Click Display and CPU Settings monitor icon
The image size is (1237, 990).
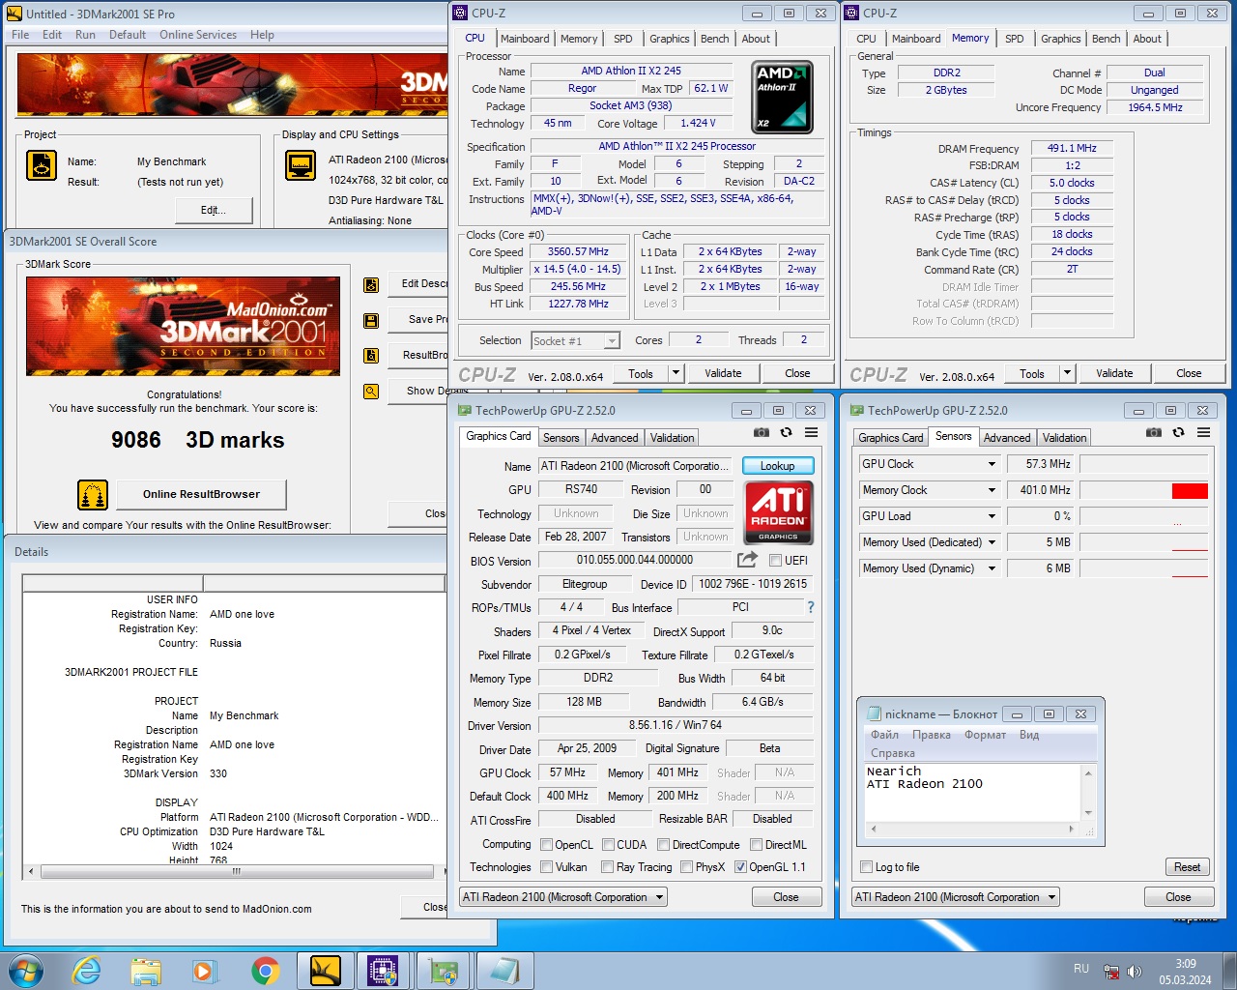coord(301,165)
